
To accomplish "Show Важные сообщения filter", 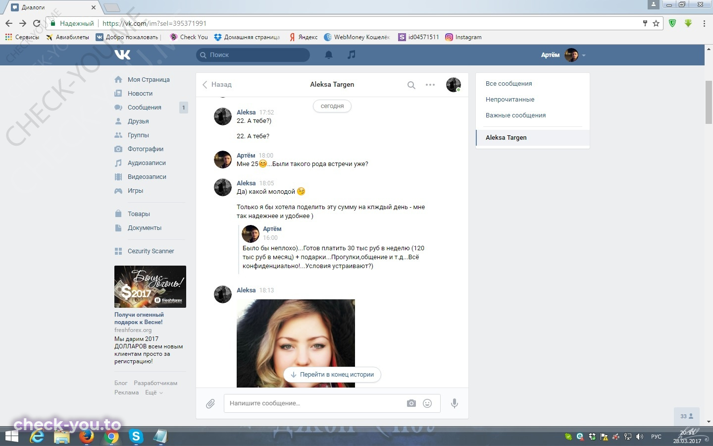I will [515, 115].
